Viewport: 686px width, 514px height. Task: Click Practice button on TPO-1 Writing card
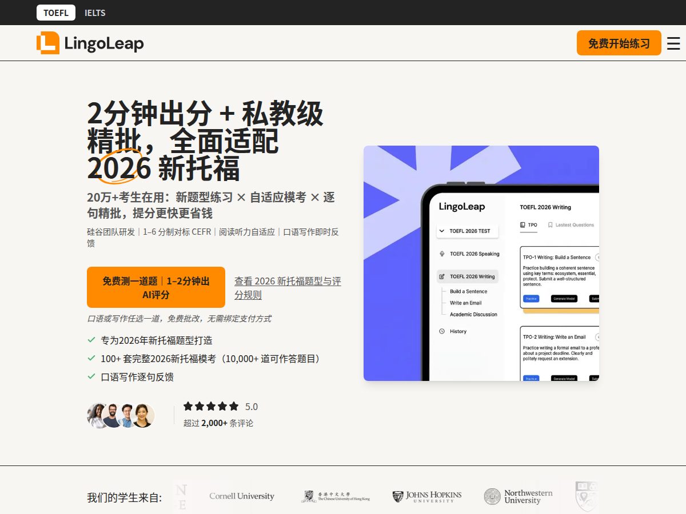click(531, 299)
